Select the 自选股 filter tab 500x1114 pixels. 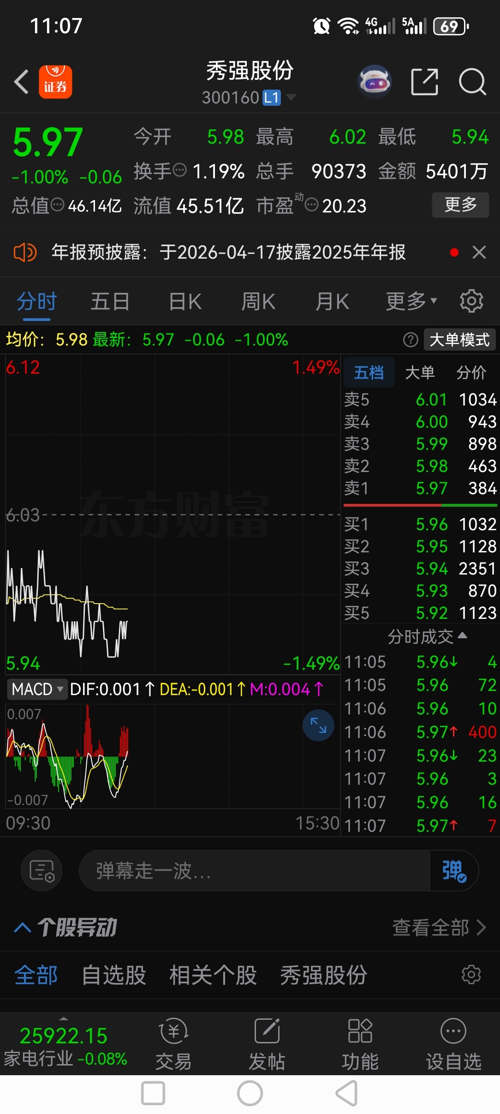[114, 975]
